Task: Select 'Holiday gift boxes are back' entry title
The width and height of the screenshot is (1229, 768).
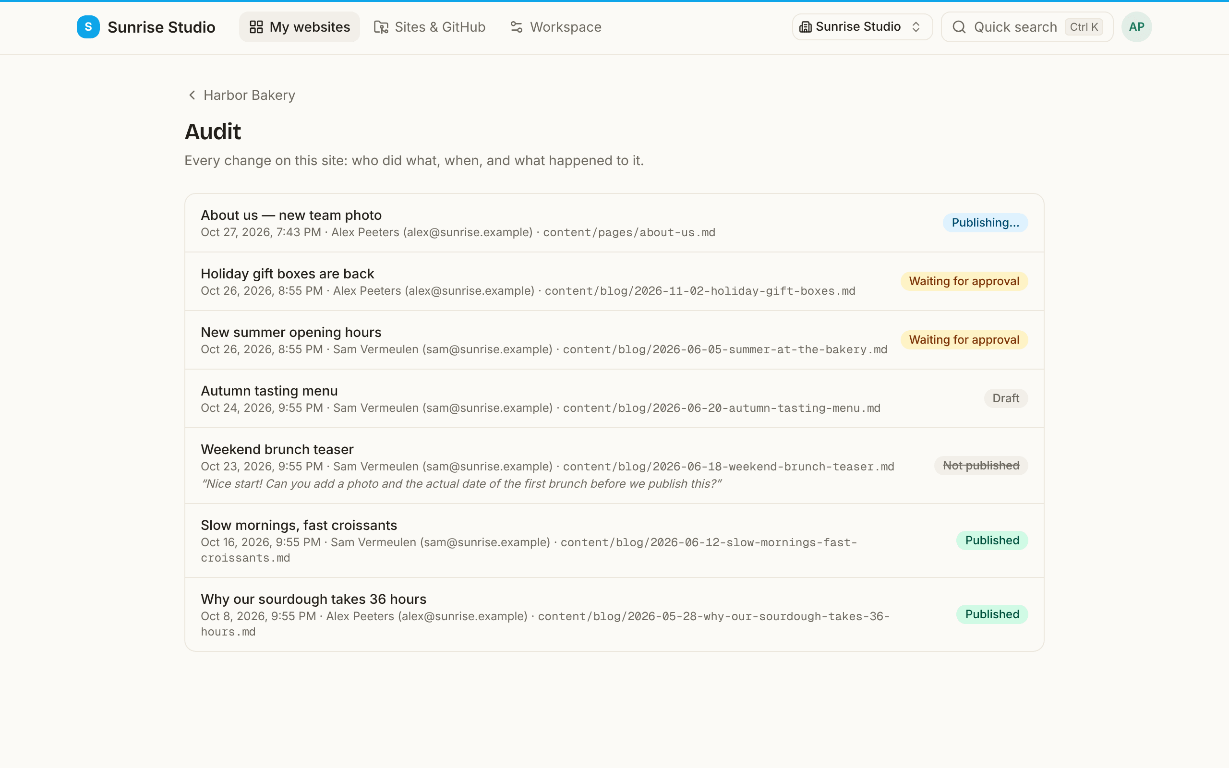Action: pos(288,274)
